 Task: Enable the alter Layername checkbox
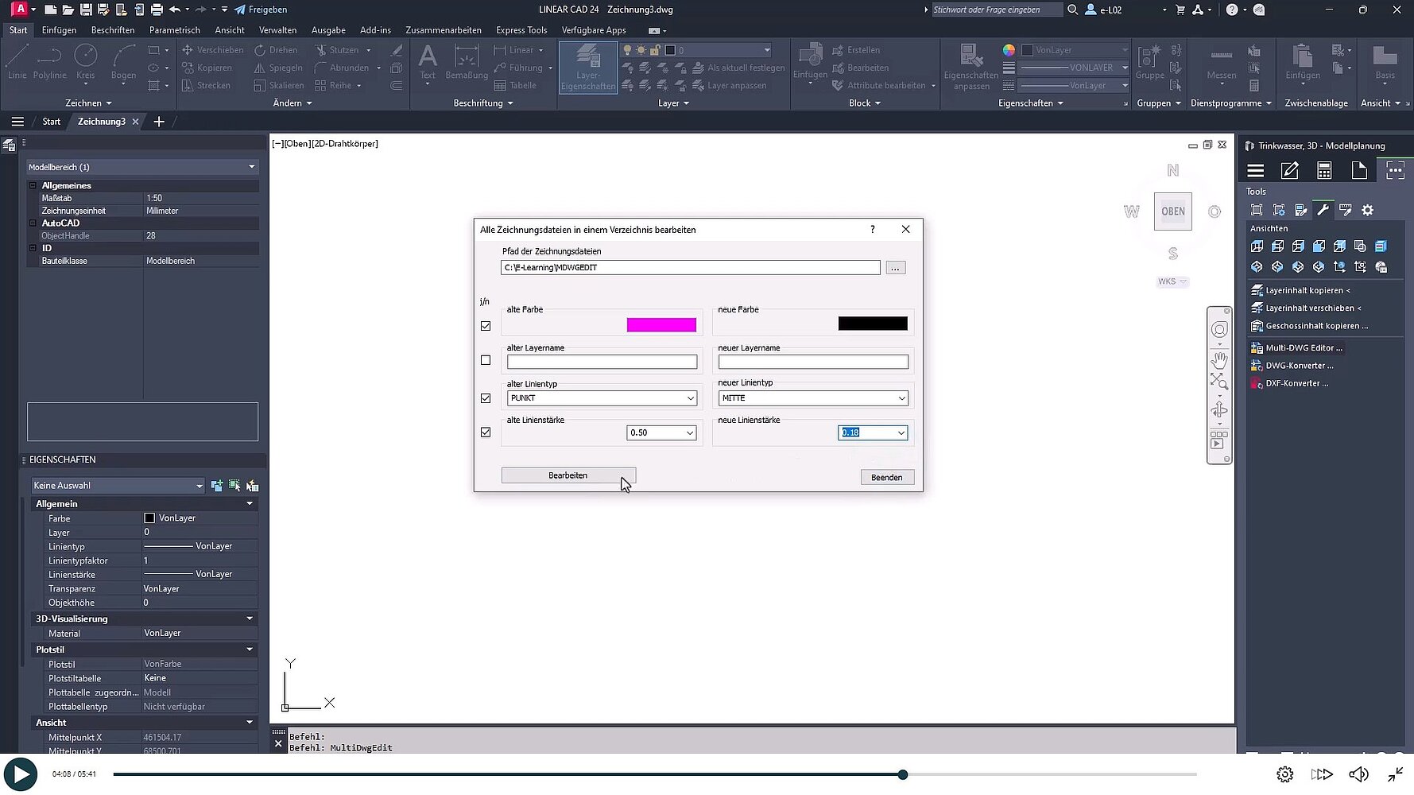click(486, 360)
